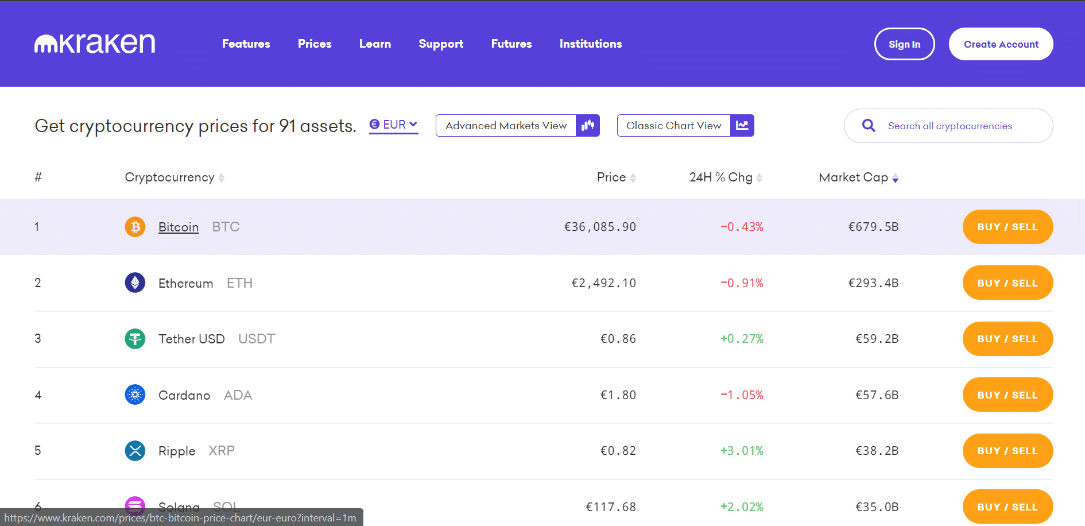Click BUY / SELL for Solana
The height and width of the screenshot is (526, 1085).
point(1007,506)
